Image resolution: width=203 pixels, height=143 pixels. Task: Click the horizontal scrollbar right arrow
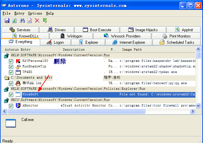[x=192, y=111]
